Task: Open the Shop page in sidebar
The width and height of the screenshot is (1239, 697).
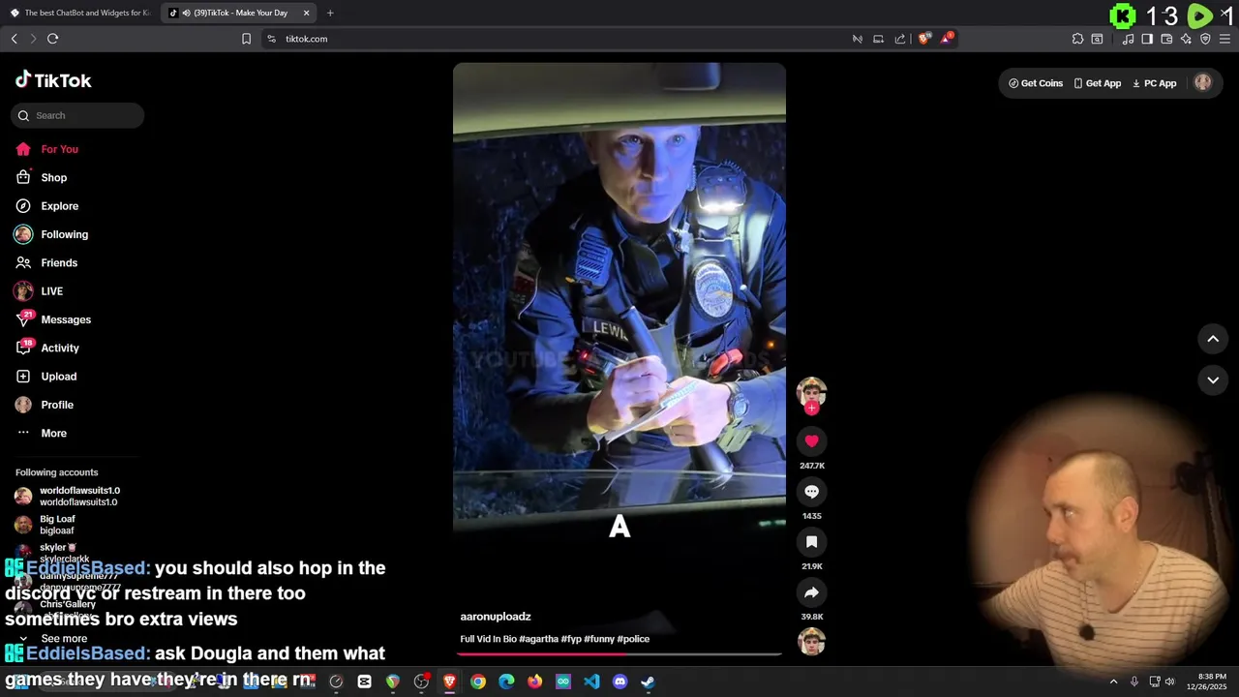Action: tap(53, 177)
